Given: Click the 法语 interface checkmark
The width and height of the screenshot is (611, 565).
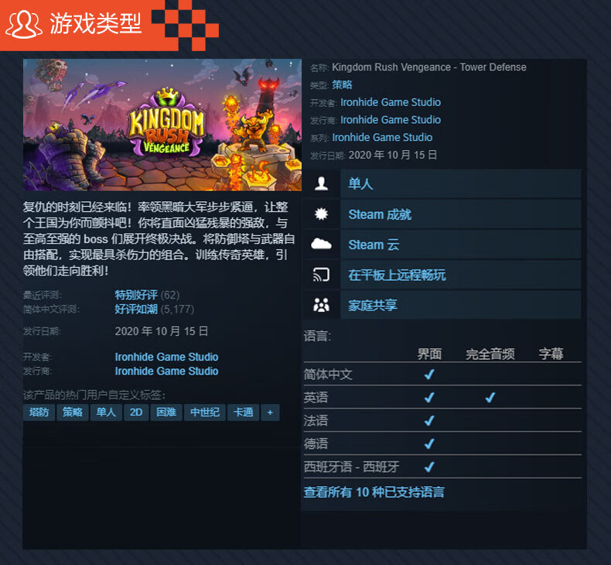Looking at the screenshot, I should 429,420.
